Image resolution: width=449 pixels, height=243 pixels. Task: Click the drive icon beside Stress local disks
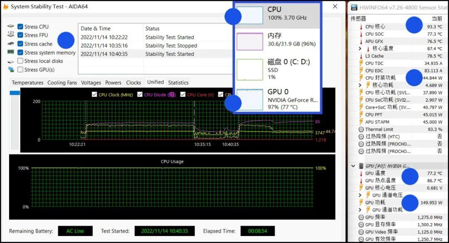tap(11, 61)
